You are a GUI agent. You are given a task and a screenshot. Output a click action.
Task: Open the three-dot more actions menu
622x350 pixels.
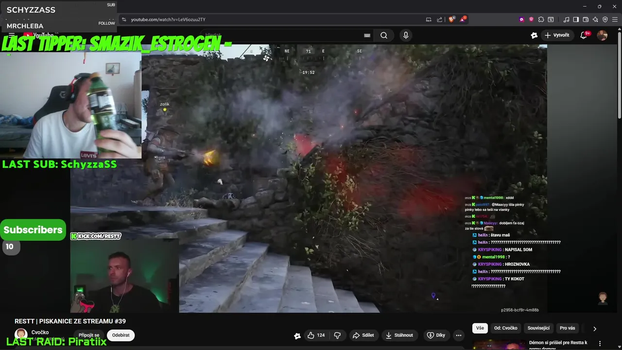(x=458, y=335)
